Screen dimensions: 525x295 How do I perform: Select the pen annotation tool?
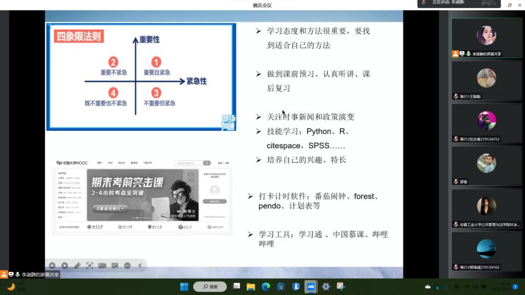(x=77, y=265)
